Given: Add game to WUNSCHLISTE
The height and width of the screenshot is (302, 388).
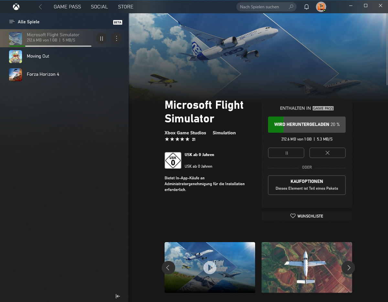Looking at the screenshot, I should click(307, 216).
